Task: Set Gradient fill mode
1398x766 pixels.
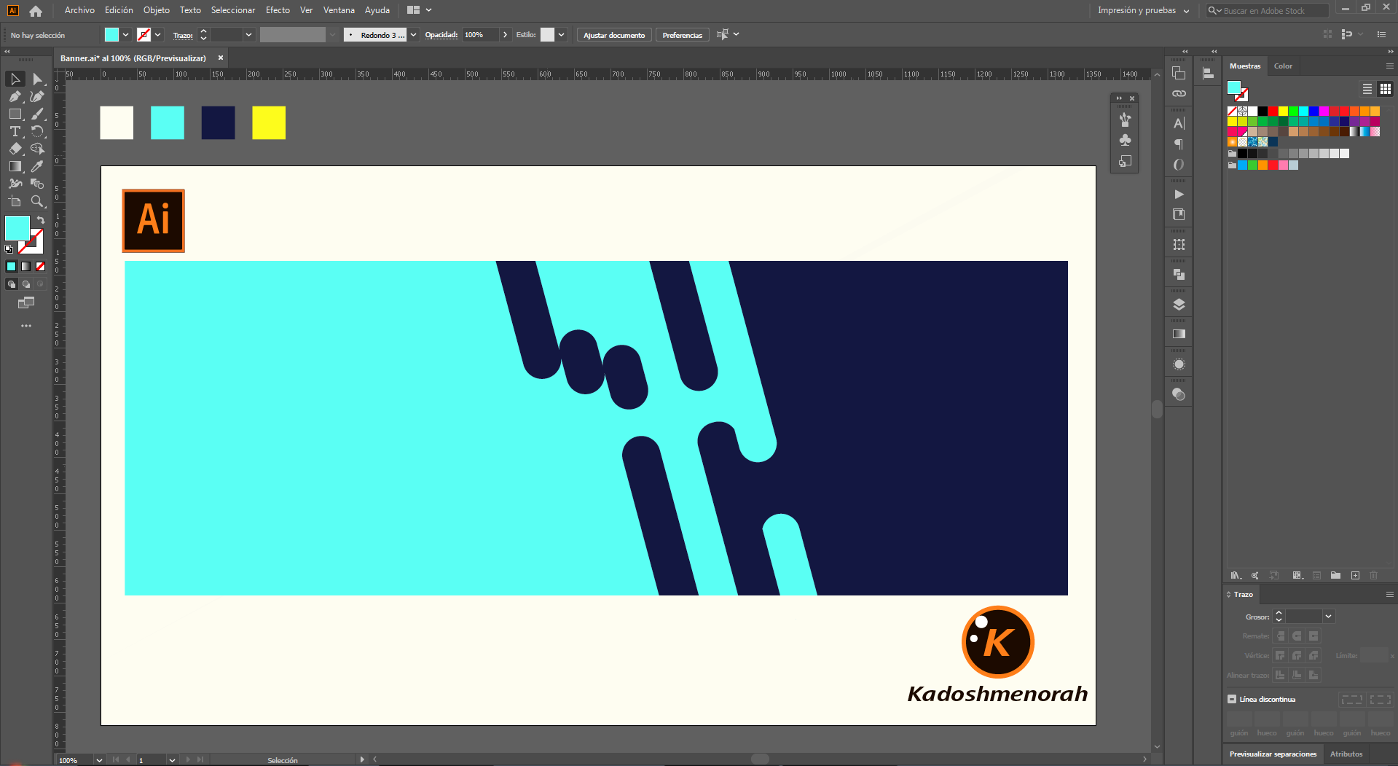Action: point(26,266)
